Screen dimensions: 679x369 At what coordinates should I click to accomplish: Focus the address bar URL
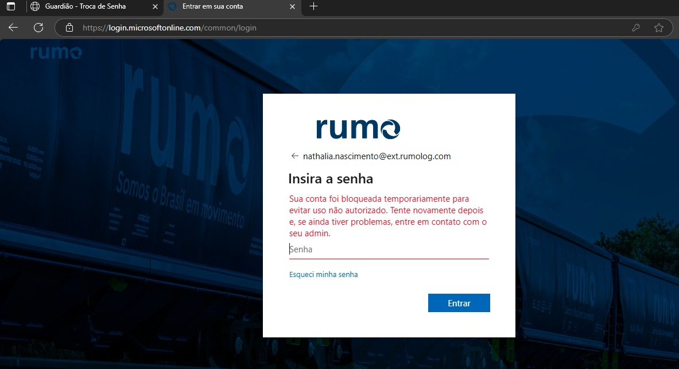169,28
